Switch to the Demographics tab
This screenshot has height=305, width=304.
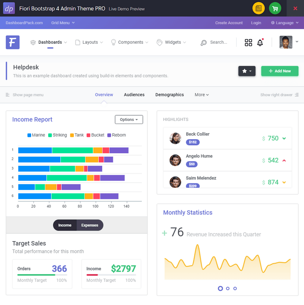[169, 95]
